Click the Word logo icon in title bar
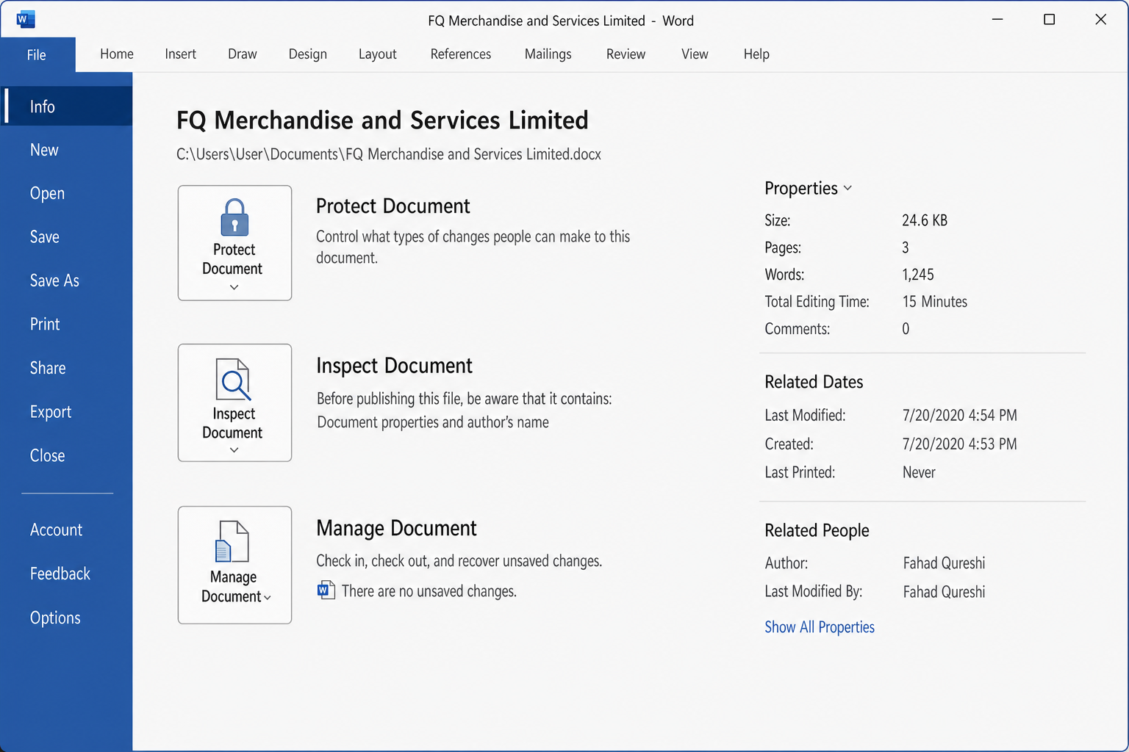This screenshot has height=752, width=1129. pyautogui.click(x=26, y=19)
